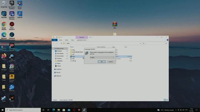Select the Alias folder in file list
Viewport: 200px width, 112px height.
pyautogui.click(x=73, y=50)
